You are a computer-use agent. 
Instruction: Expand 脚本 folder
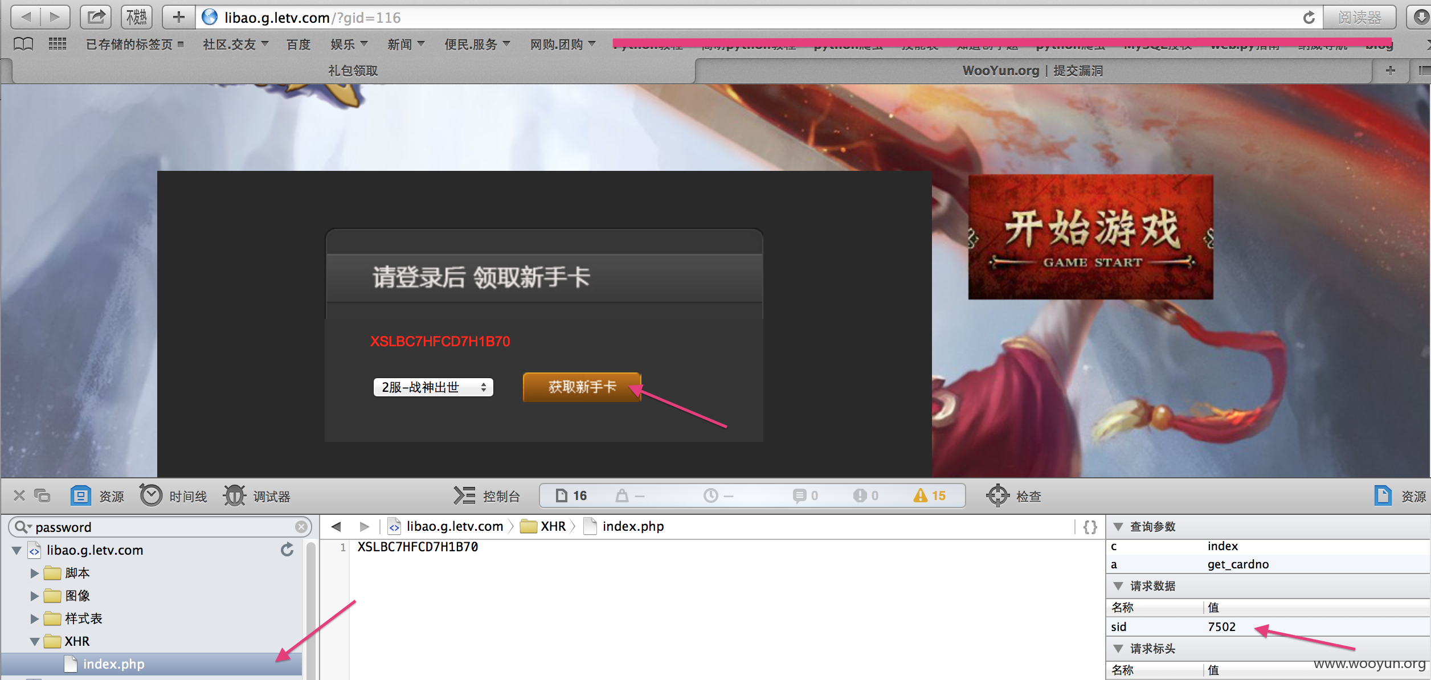(34, 573)
